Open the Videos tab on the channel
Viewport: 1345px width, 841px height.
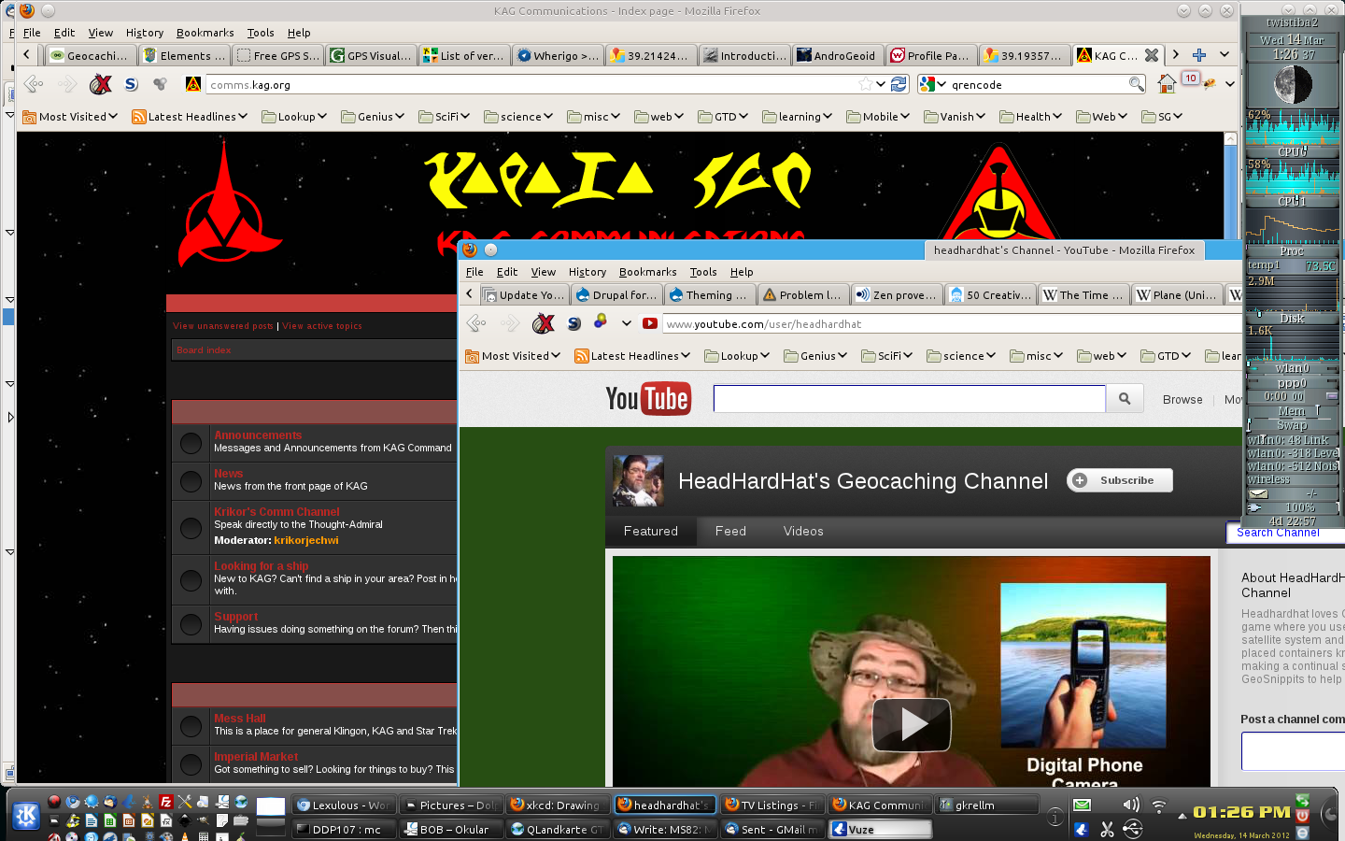[x=803, y=531]
